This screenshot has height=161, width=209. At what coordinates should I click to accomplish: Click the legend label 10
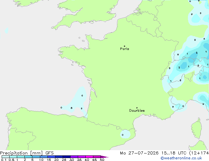[x=41, y=160]
